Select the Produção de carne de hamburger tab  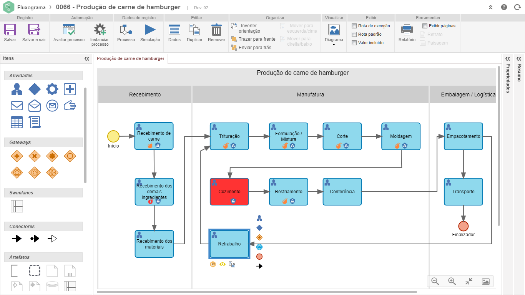(130, 59)
